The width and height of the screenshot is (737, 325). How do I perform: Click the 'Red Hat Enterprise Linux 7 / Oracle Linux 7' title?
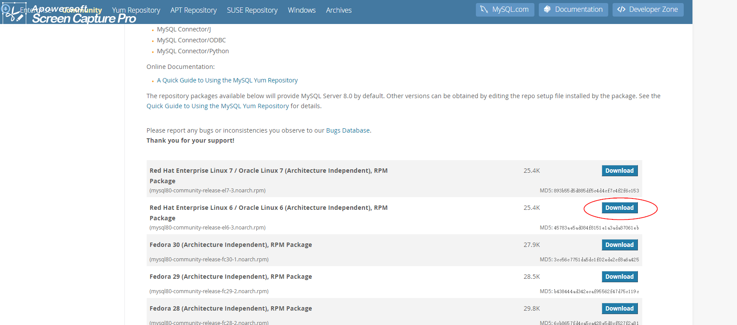click(269, 176)
